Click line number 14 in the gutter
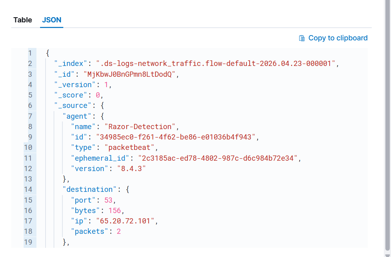The width and height of the screenshot is (391, 257). coord(28,189)
